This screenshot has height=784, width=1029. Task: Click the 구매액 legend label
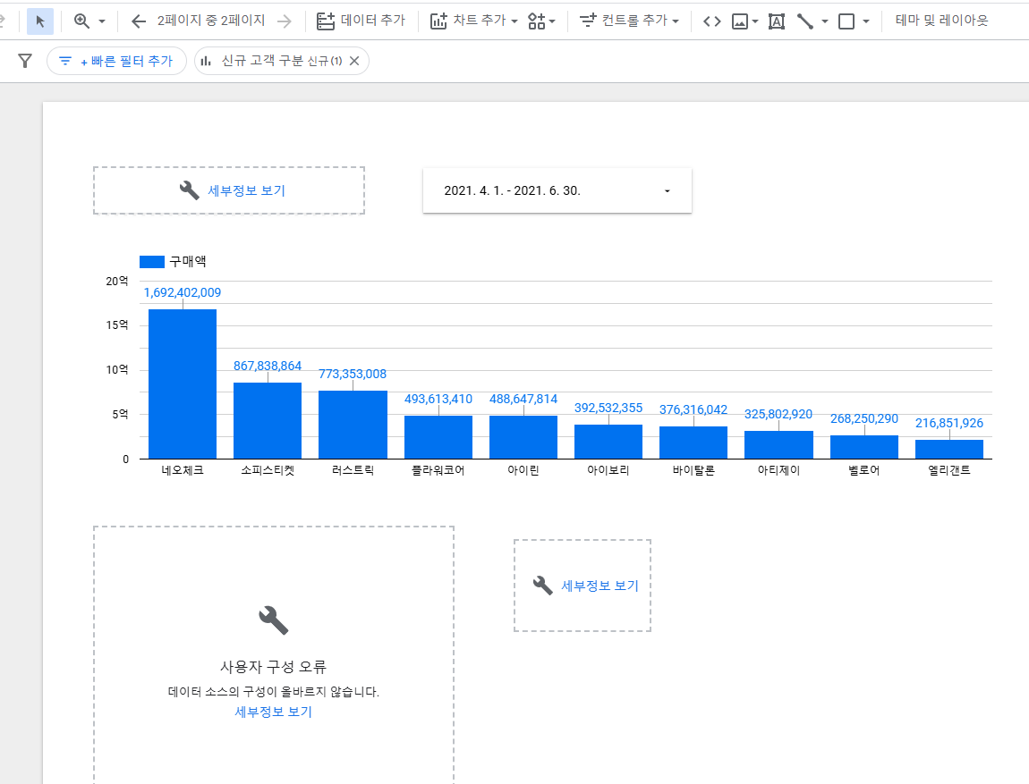(x=188, y=262)
